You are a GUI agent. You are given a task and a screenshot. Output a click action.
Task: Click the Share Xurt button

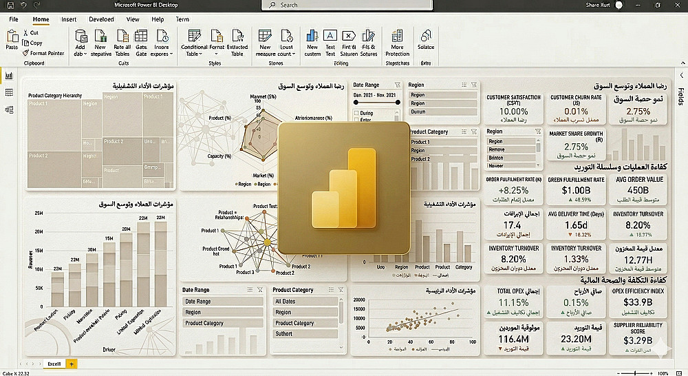[598, 6]
